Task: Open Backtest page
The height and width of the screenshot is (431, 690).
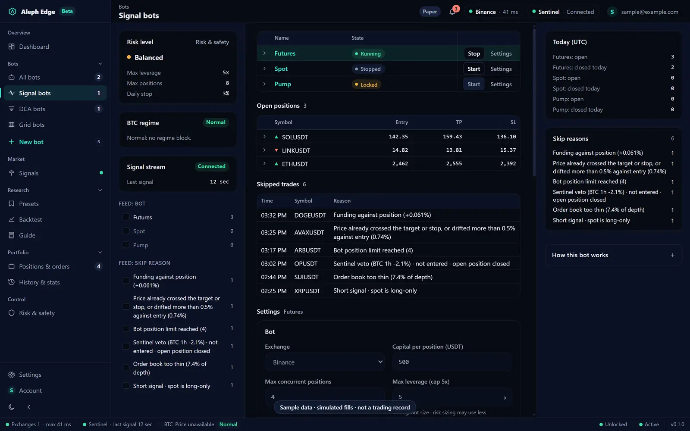Action: coord(55,220)
